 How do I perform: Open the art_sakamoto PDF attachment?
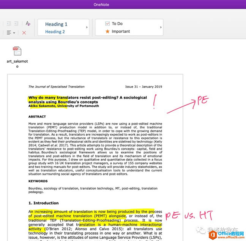[17, 51]
